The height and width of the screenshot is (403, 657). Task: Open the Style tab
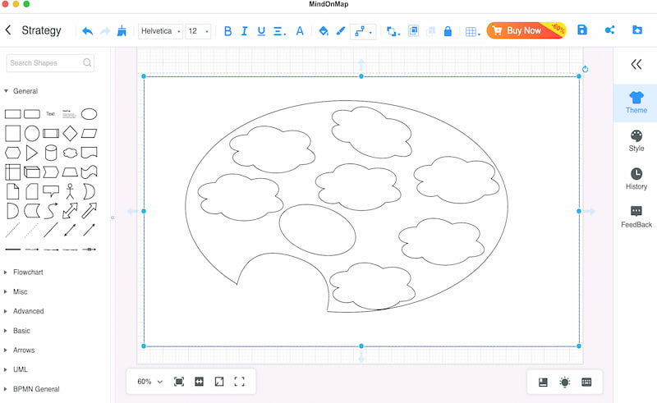tap(636, 141)
